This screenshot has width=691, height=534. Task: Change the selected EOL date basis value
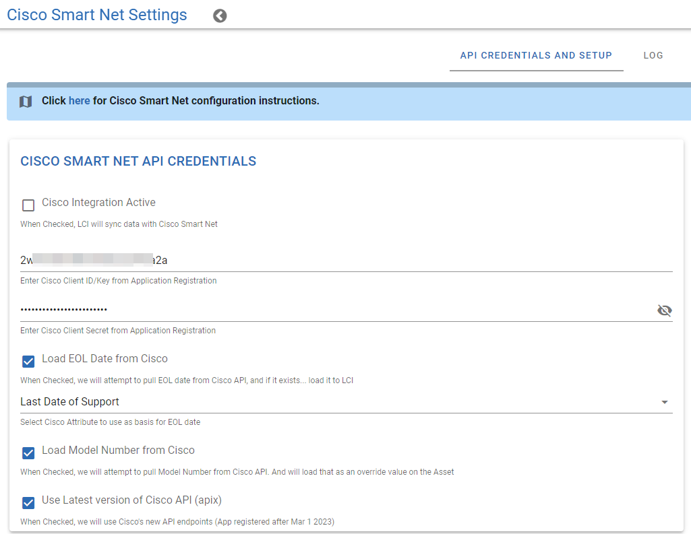pos(337,401)
